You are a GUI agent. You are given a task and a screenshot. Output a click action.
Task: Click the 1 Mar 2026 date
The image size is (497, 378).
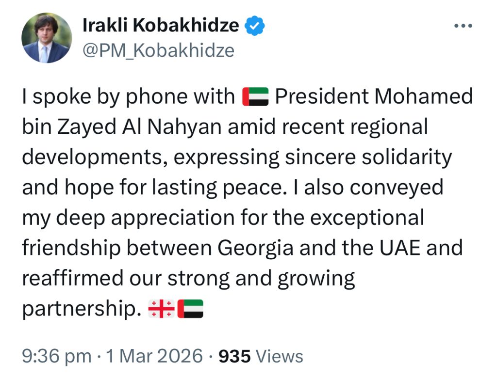pyautogui.click(x=154, y=356)
